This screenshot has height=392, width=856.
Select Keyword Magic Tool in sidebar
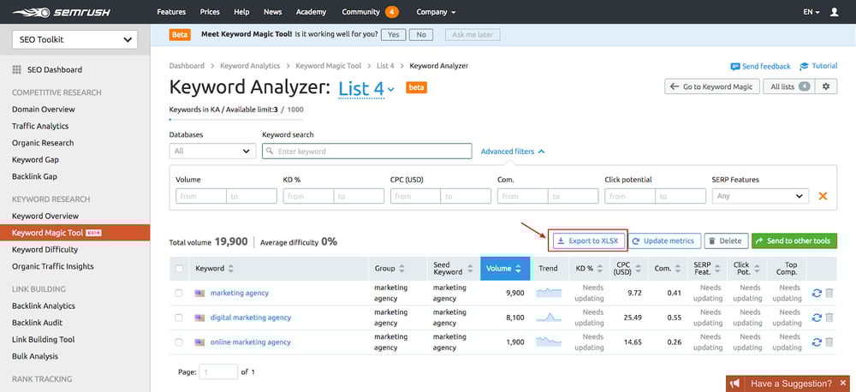(74, 233)
